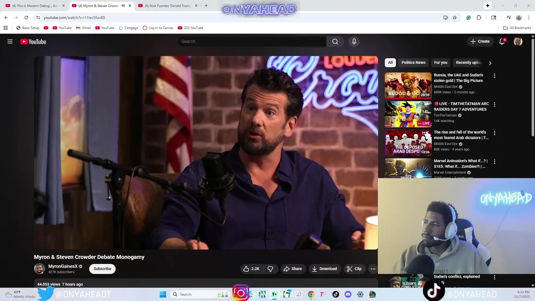Start voice search with microphone icon

pos(354,41)
